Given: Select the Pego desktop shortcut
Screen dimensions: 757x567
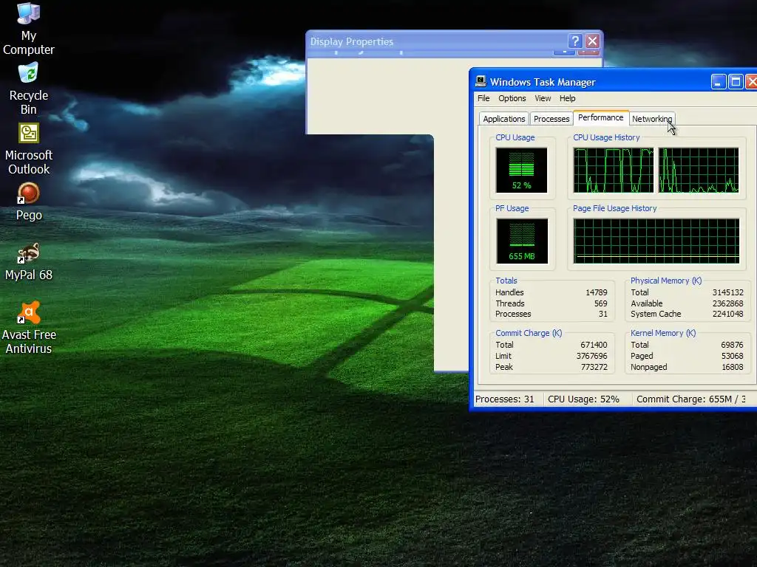Looking at the screenshot, I should click(29, 202).
